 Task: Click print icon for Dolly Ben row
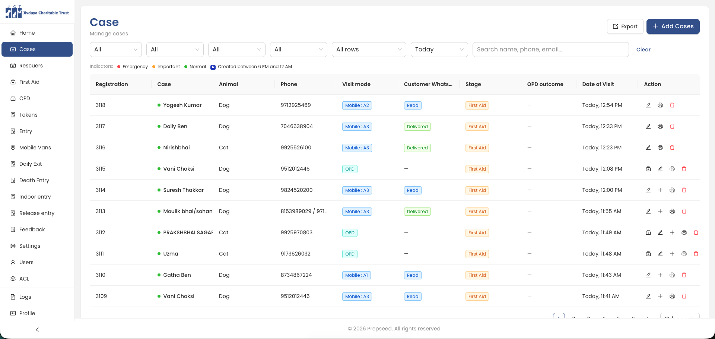tap(660, 126)
